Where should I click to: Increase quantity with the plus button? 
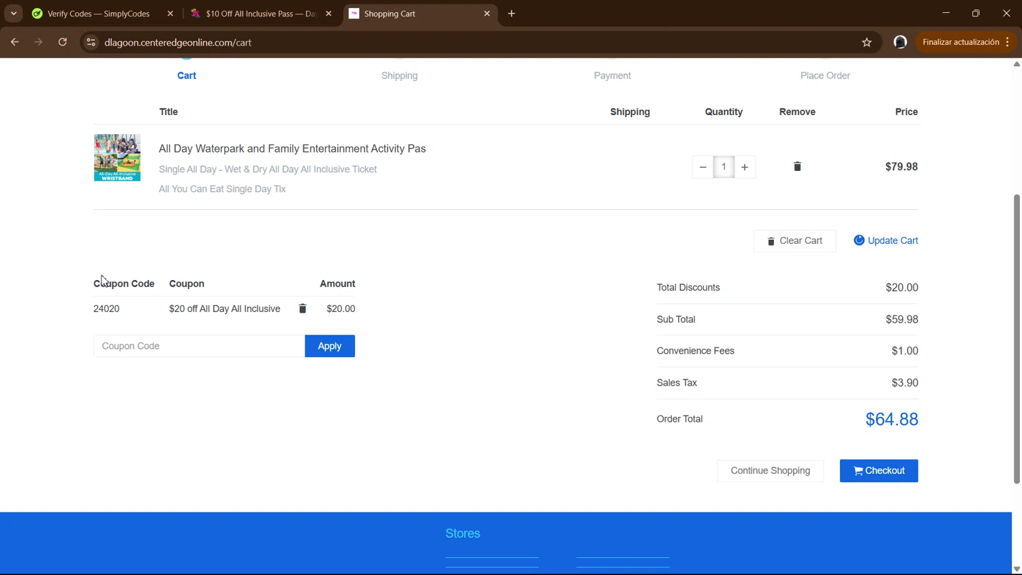point(745,167)
